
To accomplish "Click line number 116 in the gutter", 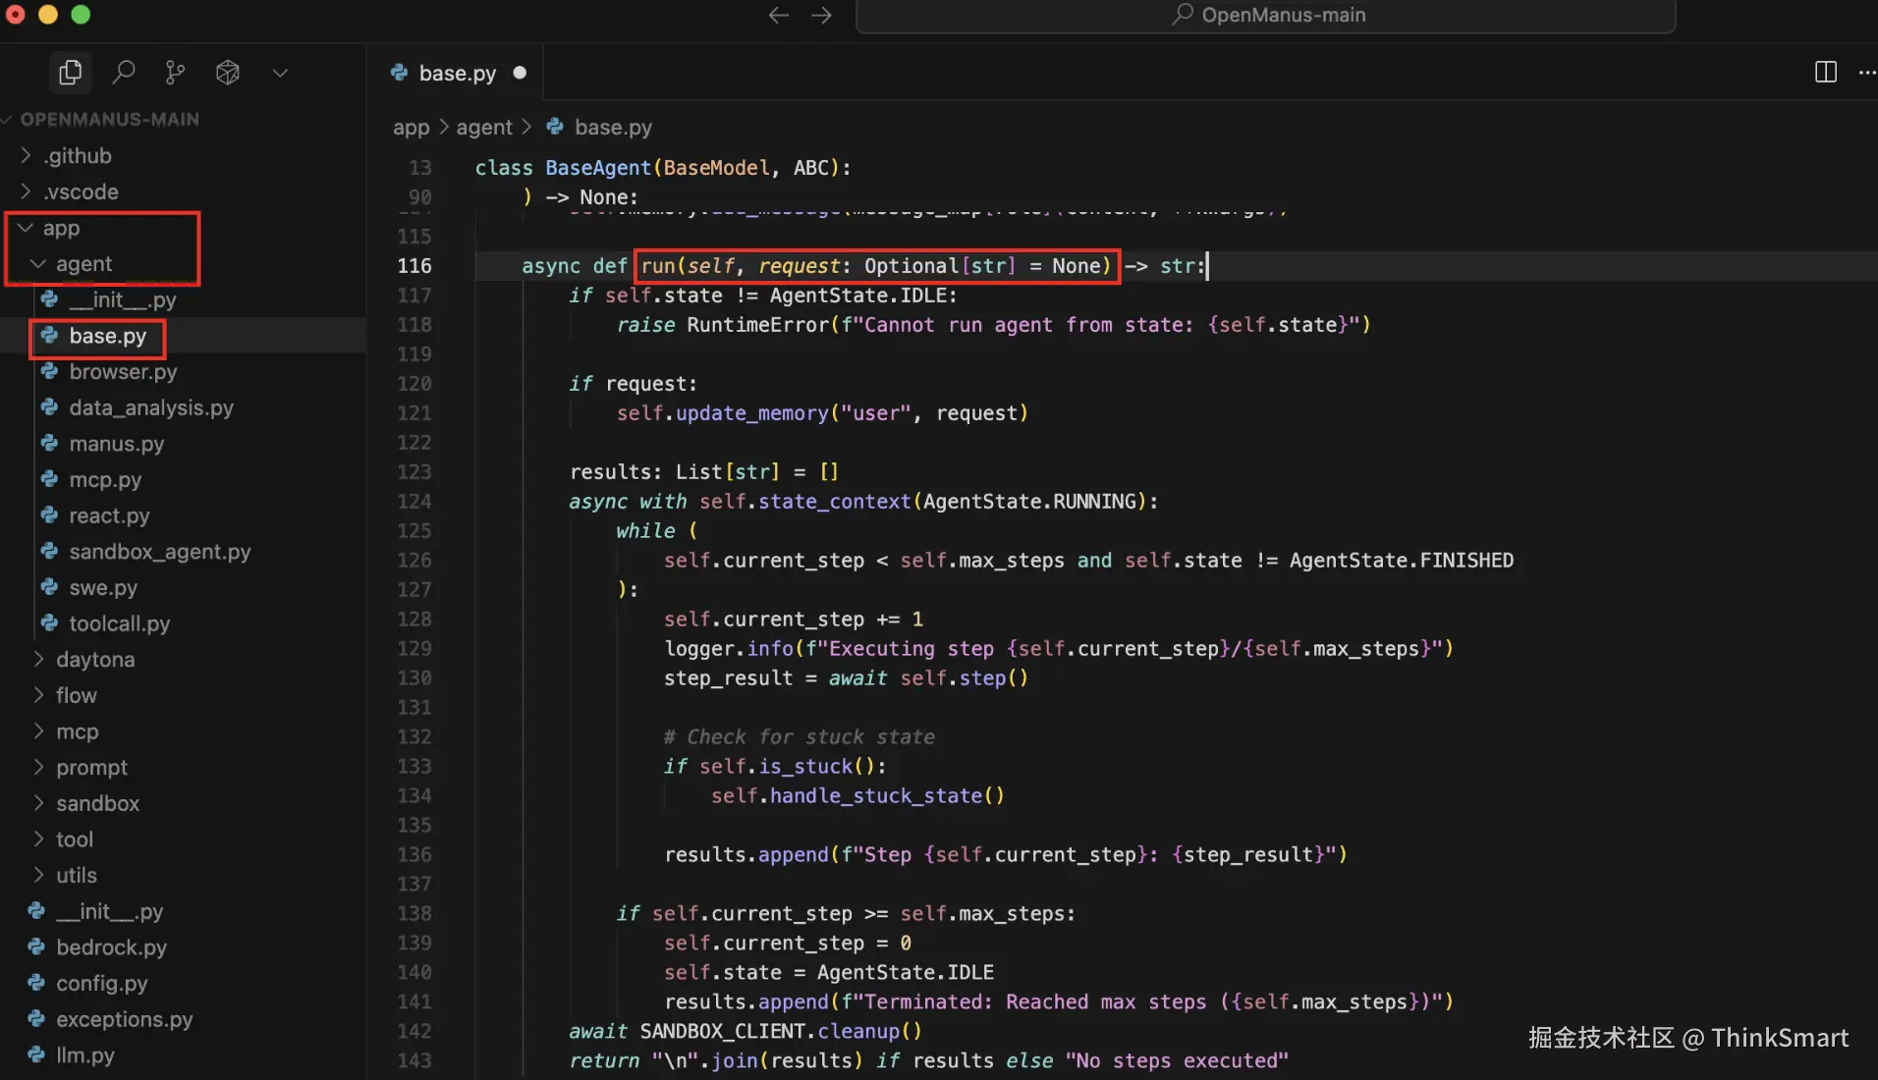I will click(414, 266).
